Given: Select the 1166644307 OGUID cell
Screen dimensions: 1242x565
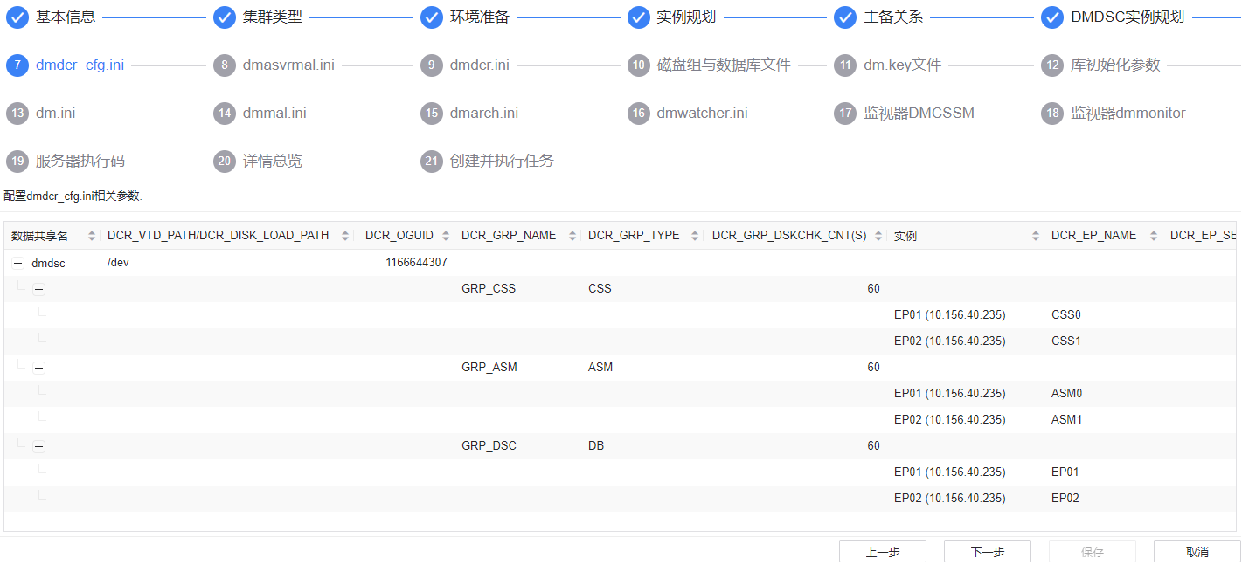Looking at the screenshot, I should tap(417, 263).
